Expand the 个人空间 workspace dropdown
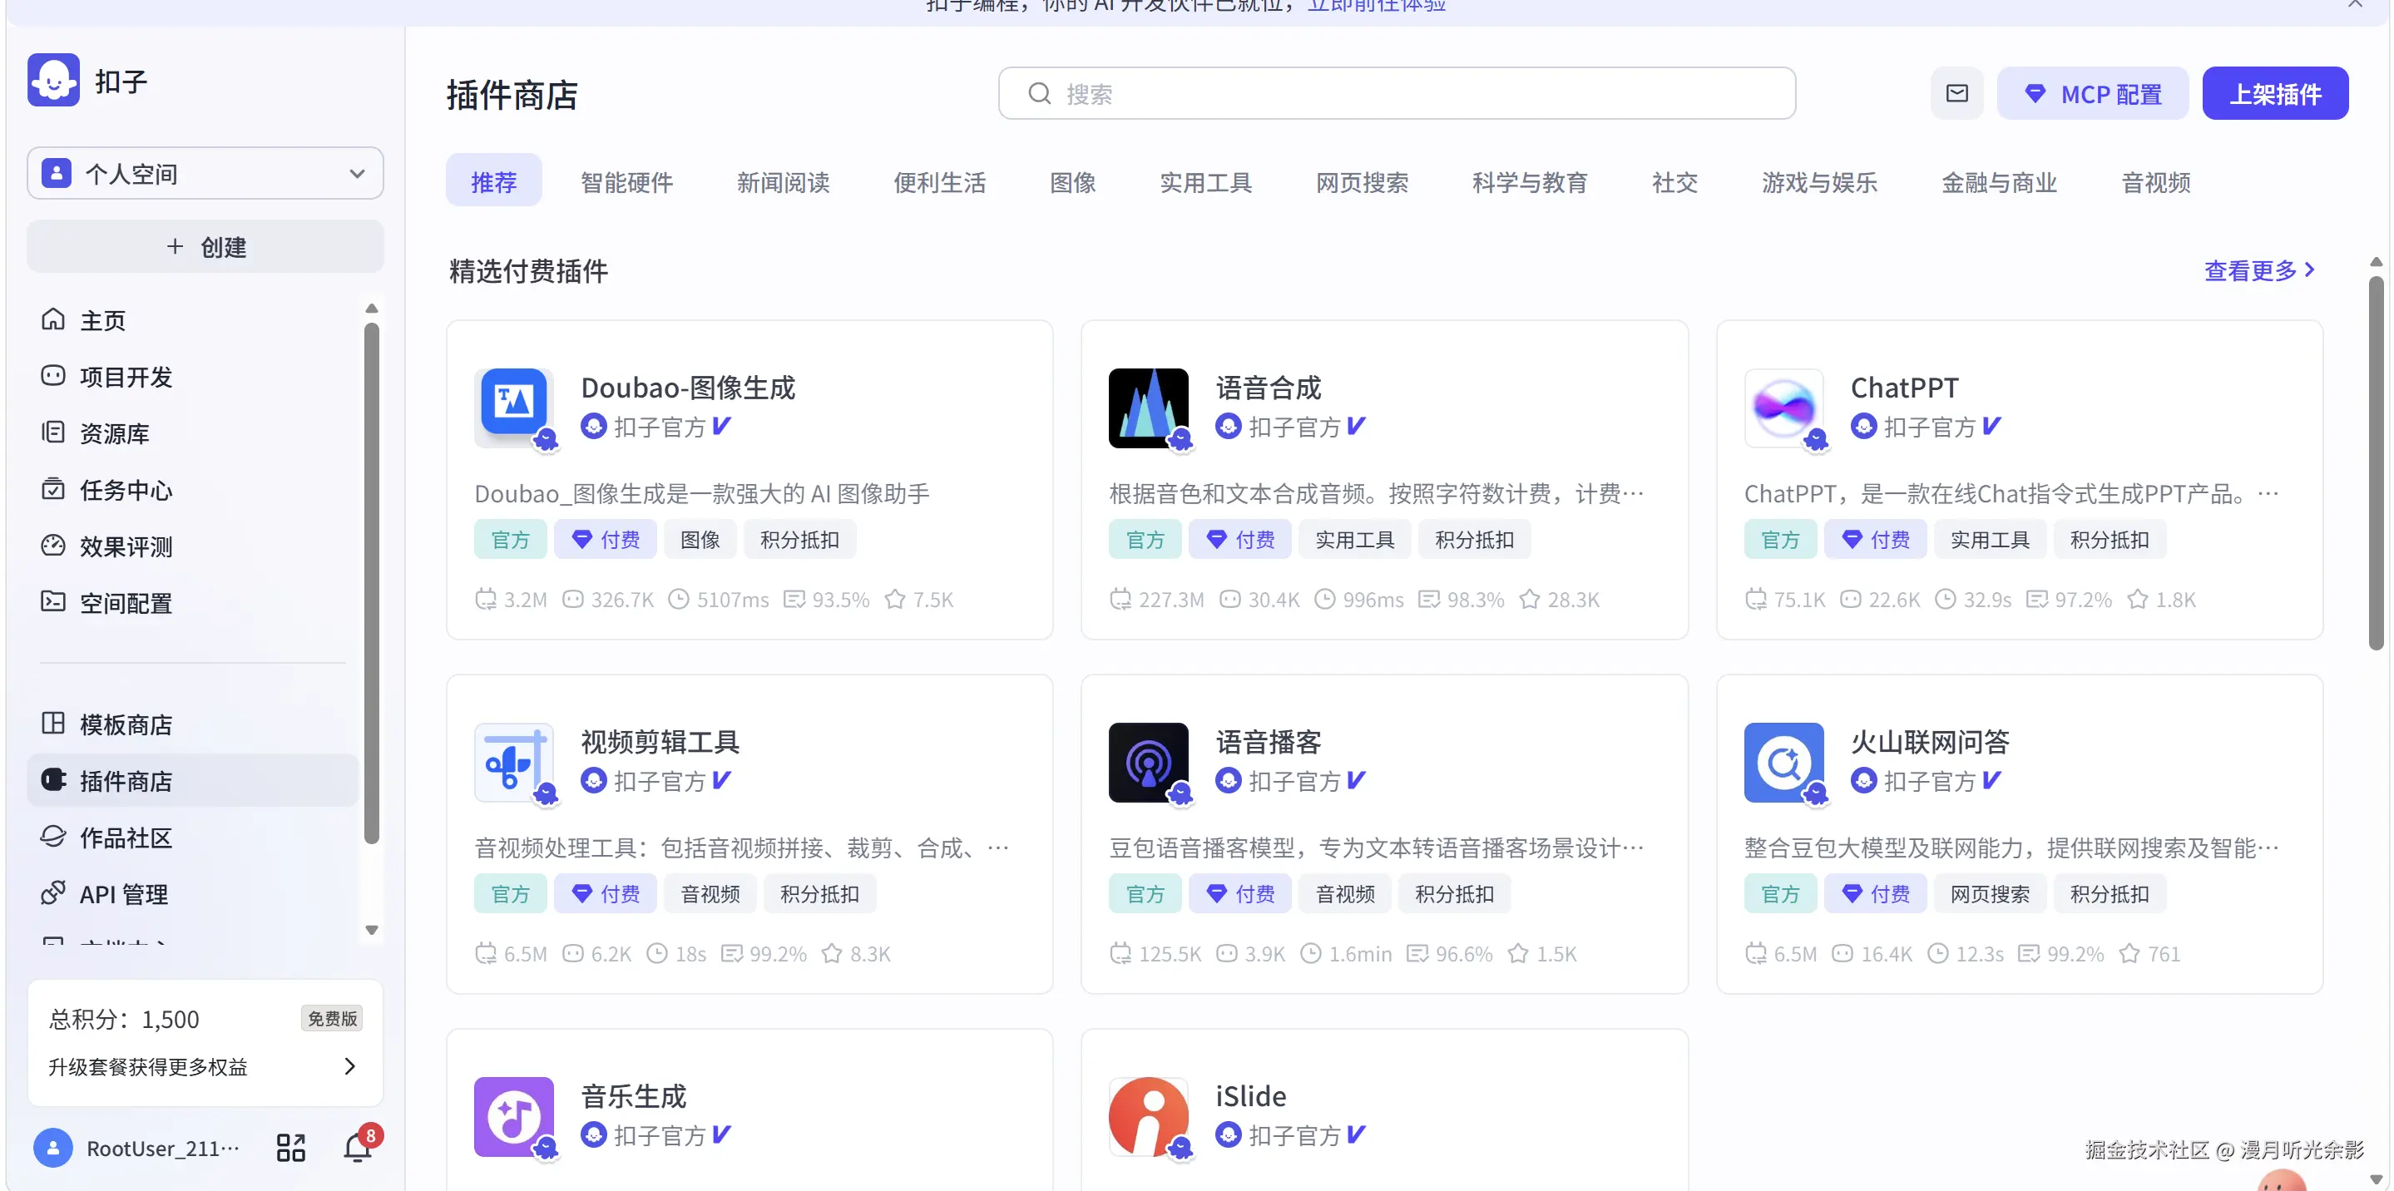Screen dimensions: 2394x1191 pos(205,174)
